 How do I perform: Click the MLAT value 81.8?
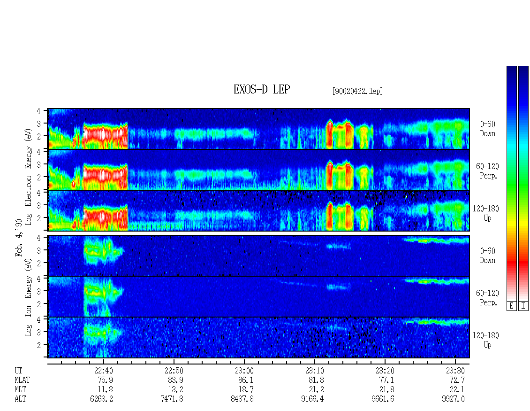pos(316,380)
